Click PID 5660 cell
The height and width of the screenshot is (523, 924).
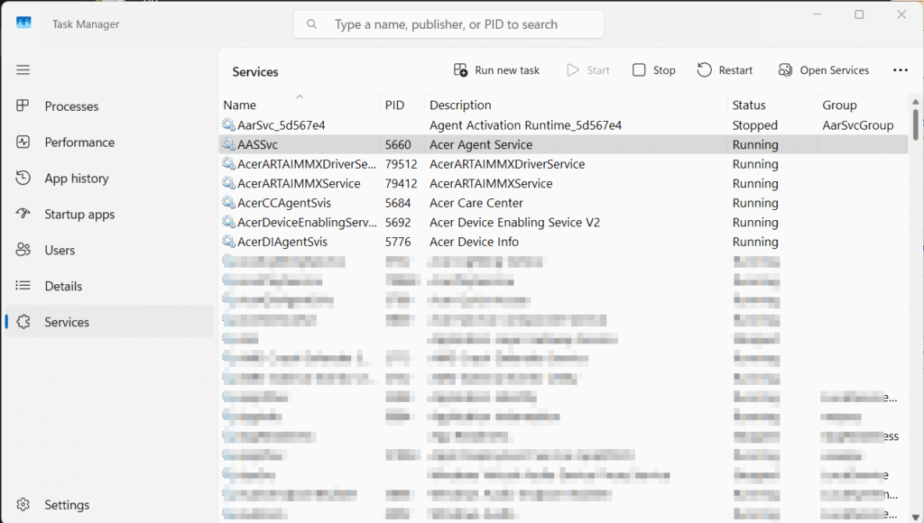[x=398, y=144]
